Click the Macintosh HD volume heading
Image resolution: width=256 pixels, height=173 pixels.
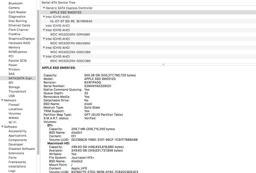tap(59, 143)
